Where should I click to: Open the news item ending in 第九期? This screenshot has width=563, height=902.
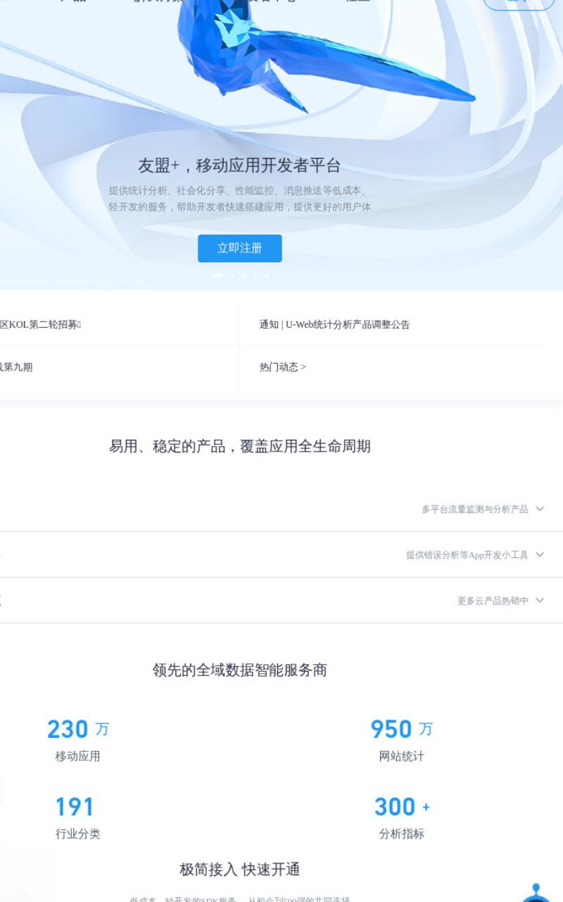pos(16,367)
